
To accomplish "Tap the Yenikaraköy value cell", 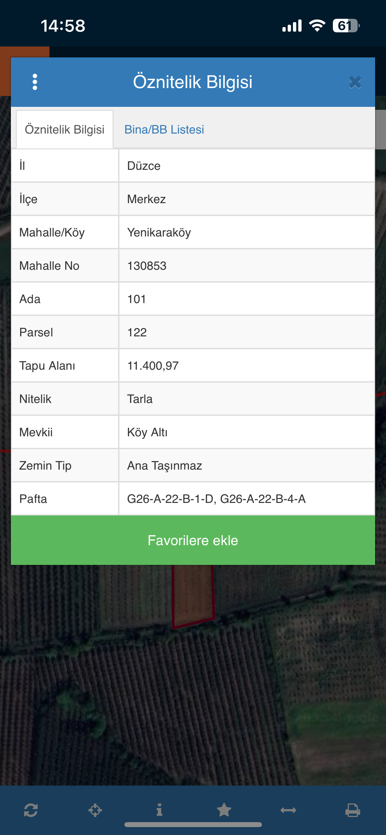I will click(x=159, y=232).
